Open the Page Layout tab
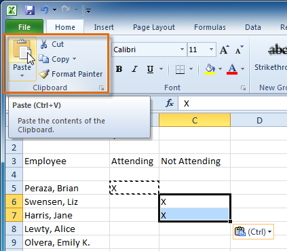The image size is (287, 251). (x=154, y=27)
